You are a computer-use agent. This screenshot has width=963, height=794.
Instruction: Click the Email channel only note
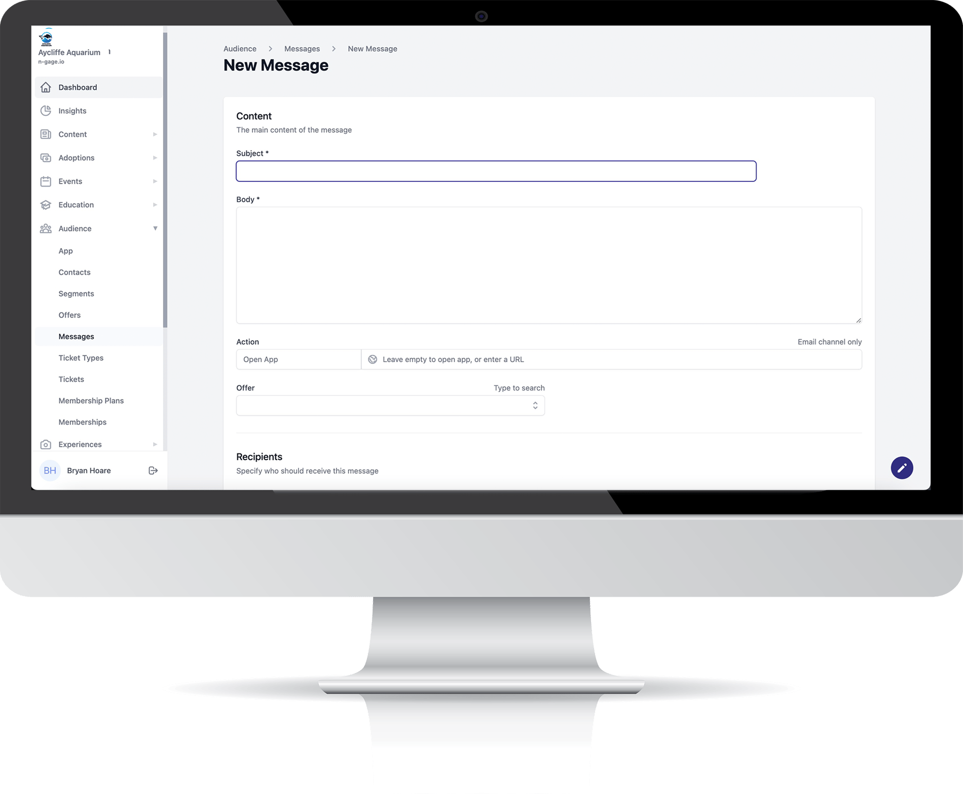pos(830,342)
